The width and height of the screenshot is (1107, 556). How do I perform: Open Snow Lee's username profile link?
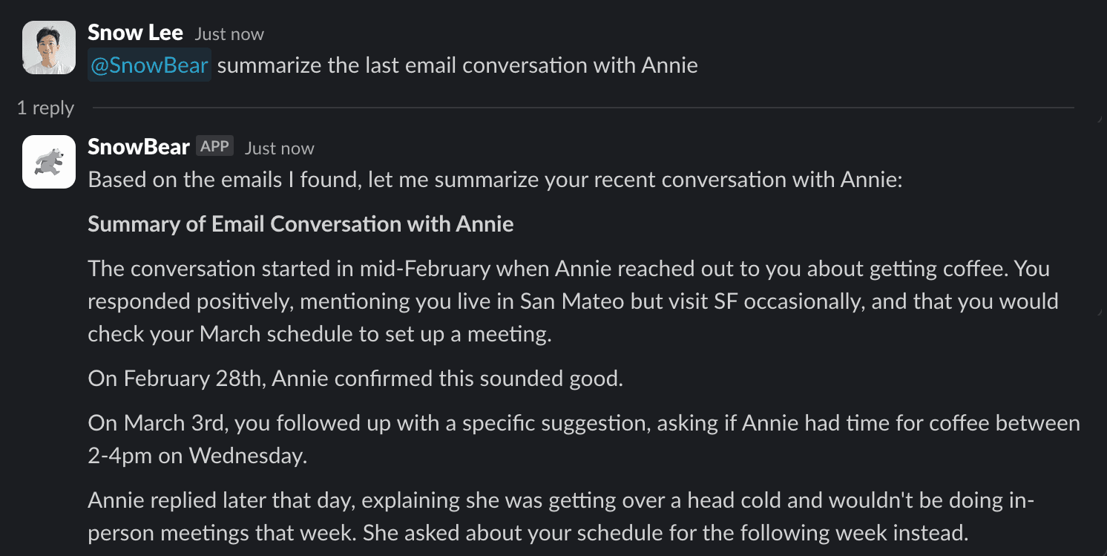135,33
